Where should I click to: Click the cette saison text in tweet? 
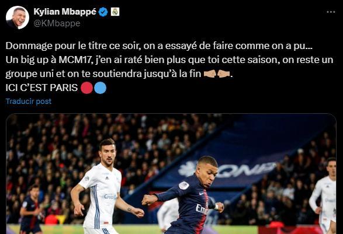tap(251, 60)
